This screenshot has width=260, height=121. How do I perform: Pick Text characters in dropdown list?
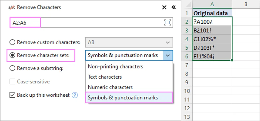(x=105, y=77)
